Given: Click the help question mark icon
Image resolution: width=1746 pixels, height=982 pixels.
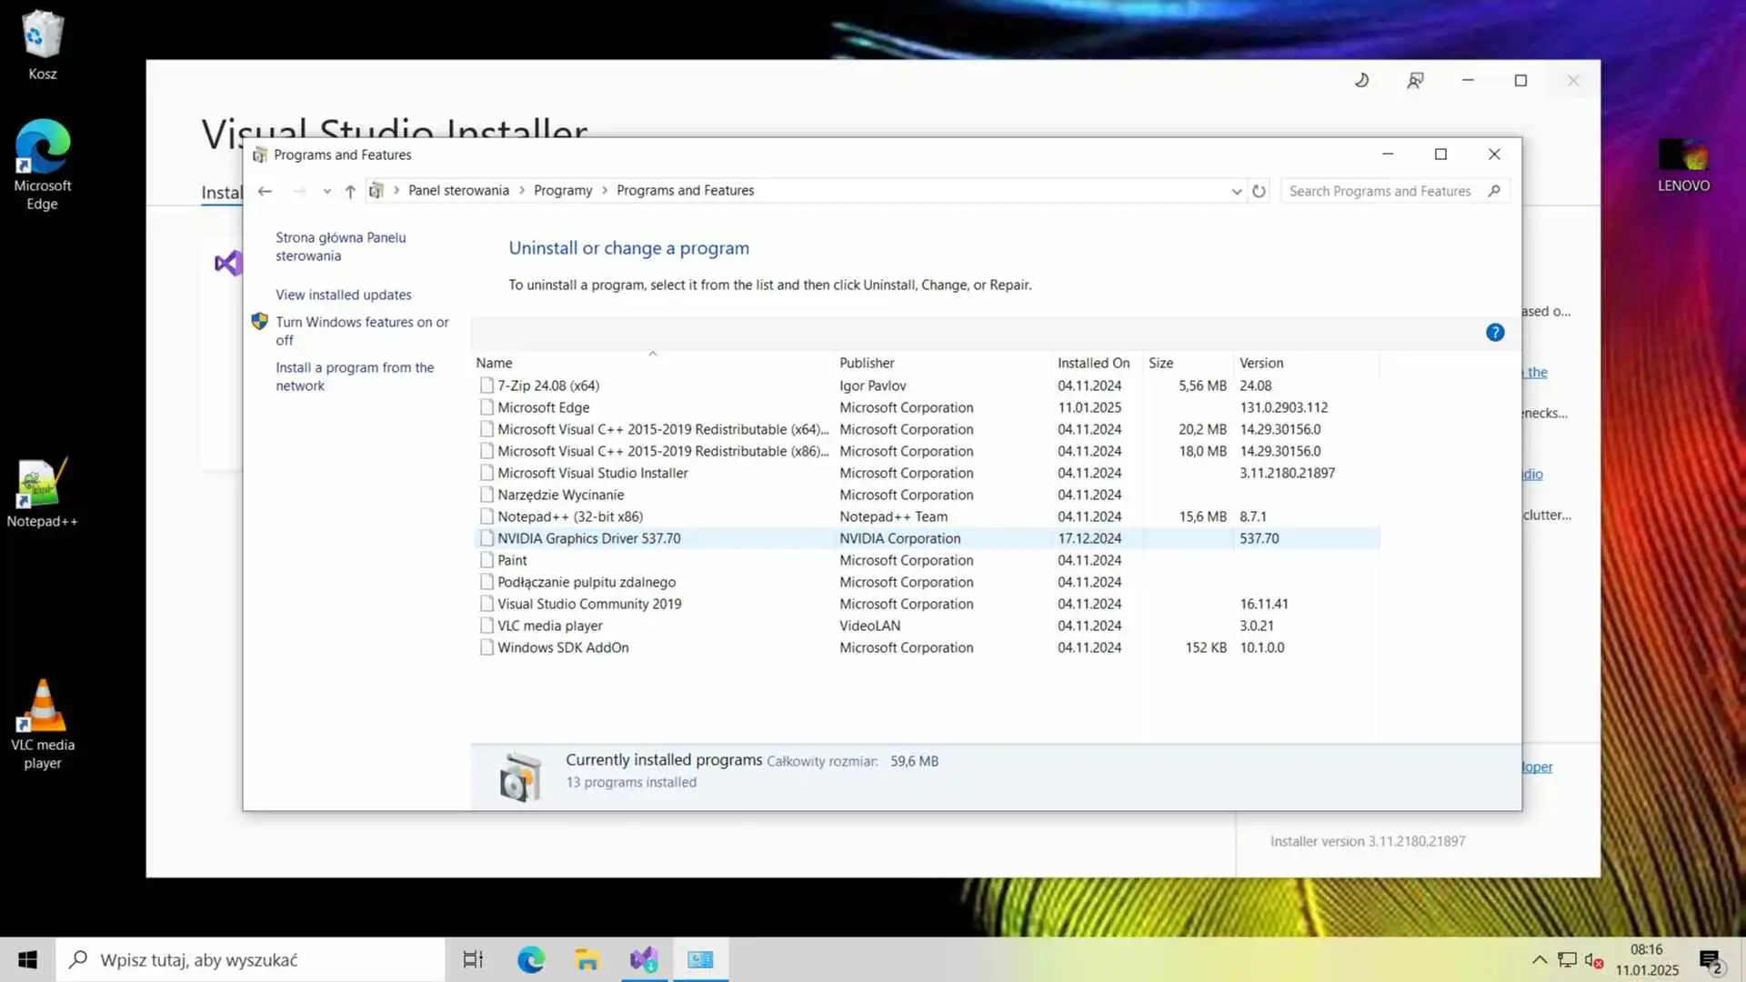Looking at the screenshot, I should (1495, 333).
